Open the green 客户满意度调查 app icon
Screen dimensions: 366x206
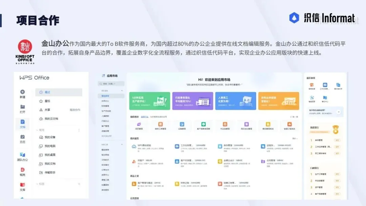tap(204, 124)
